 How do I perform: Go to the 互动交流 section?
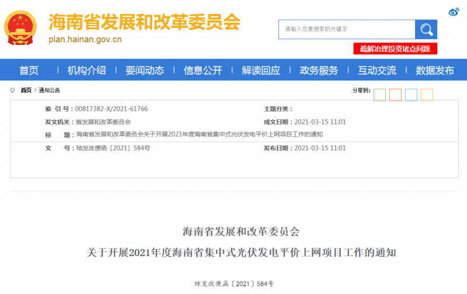(377, 71)
